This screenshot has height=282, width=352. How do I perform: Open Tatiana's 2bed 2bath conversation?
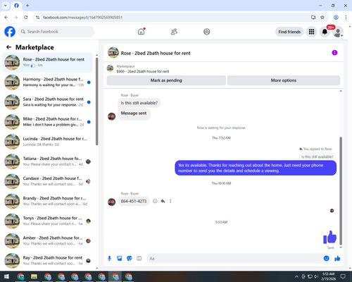pos(47,161)
